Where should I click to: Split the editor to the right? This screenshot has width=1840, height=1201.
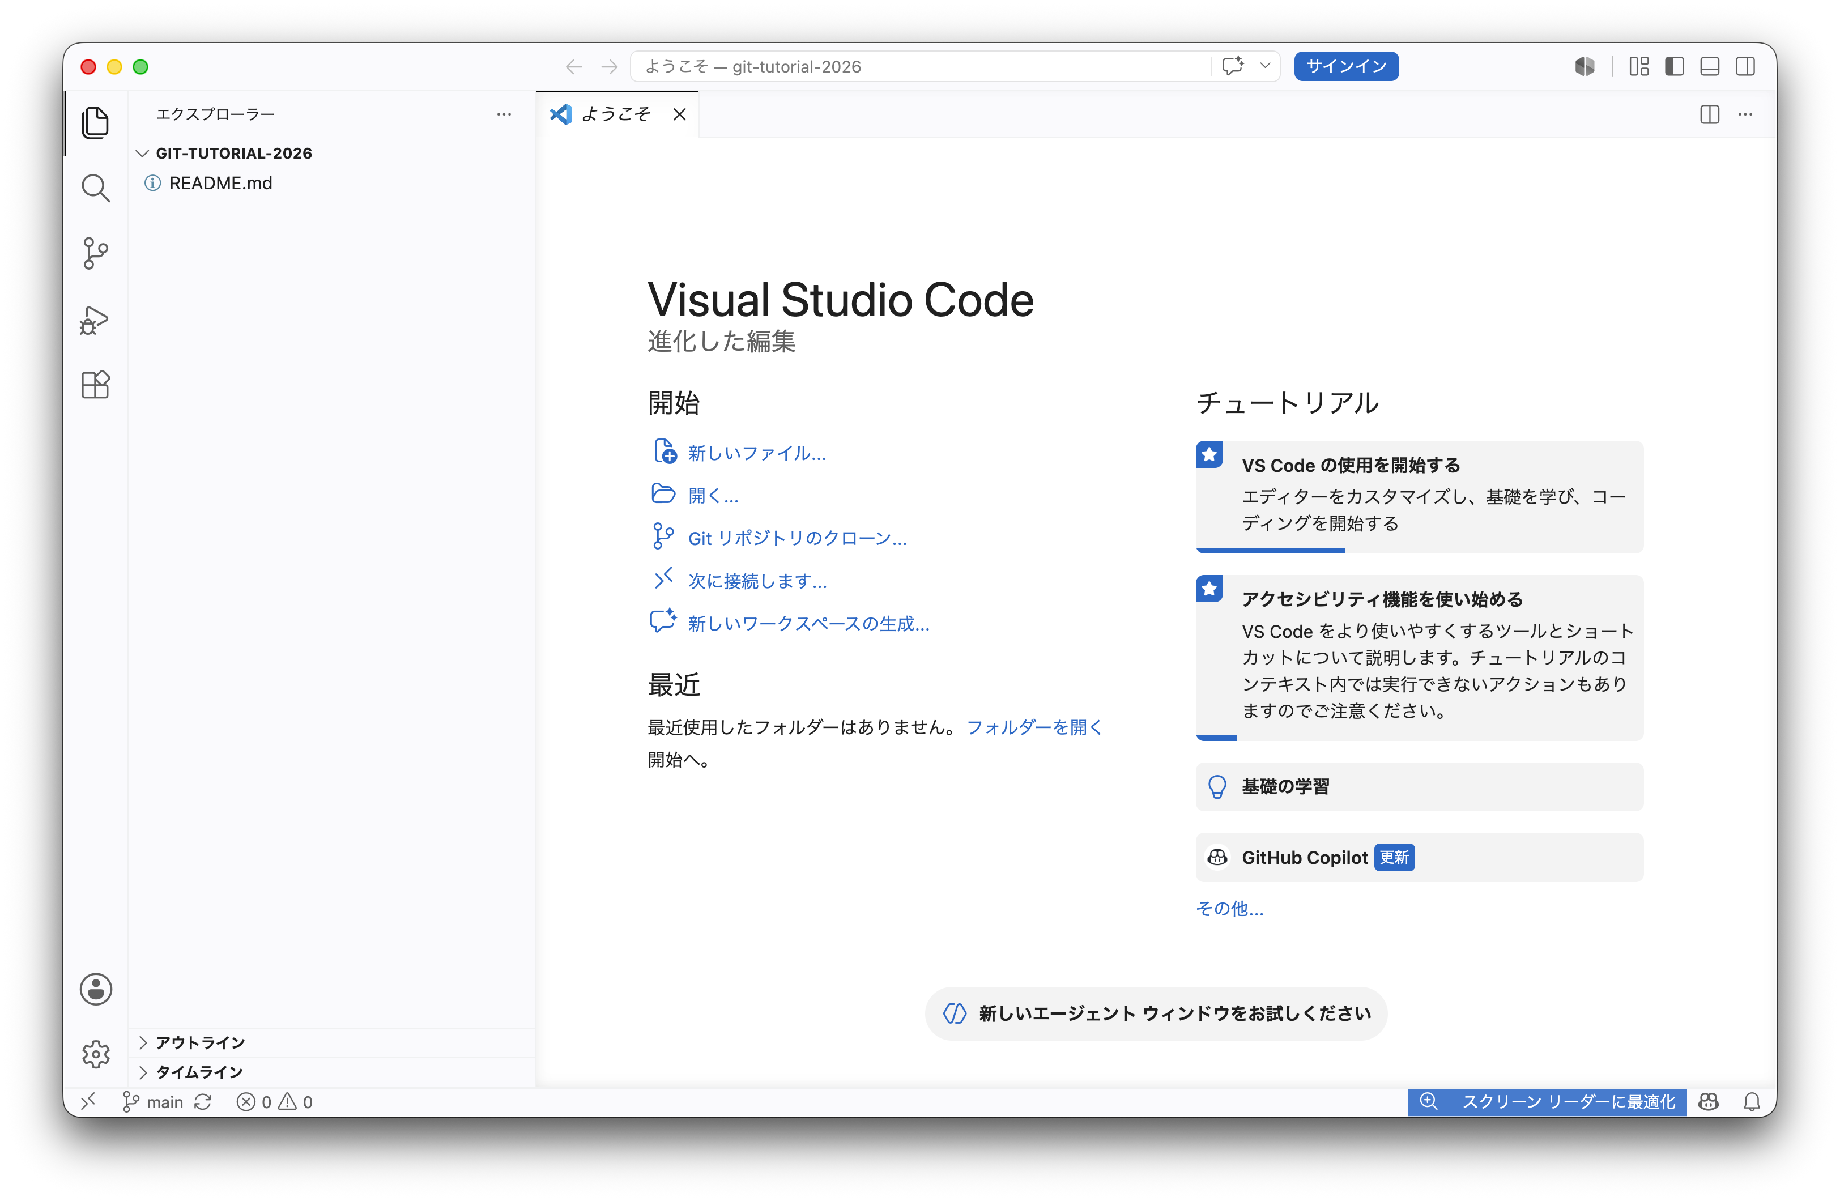[x=1709, y=114]
